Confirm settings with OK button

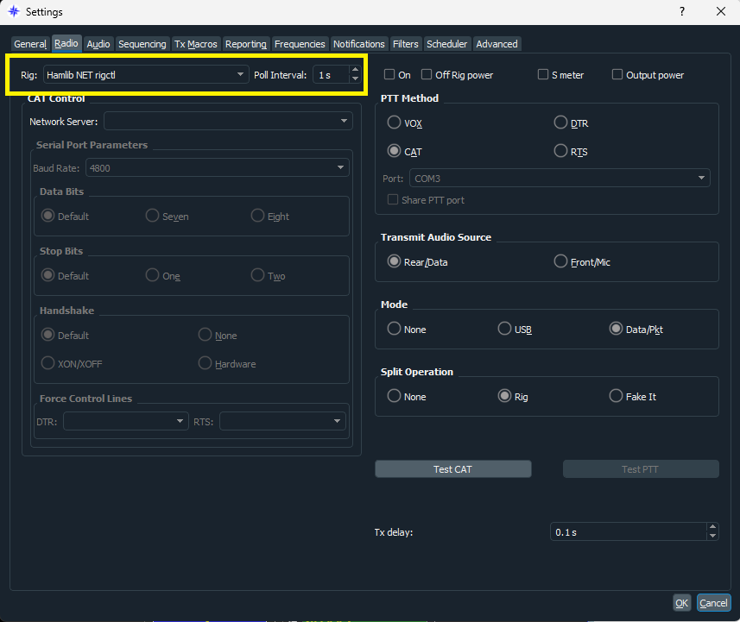coord(681,603)
